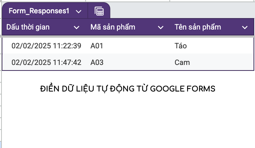Select the product name cell Táo
Viewport: 255px width, 148px height.
(181, 46)
